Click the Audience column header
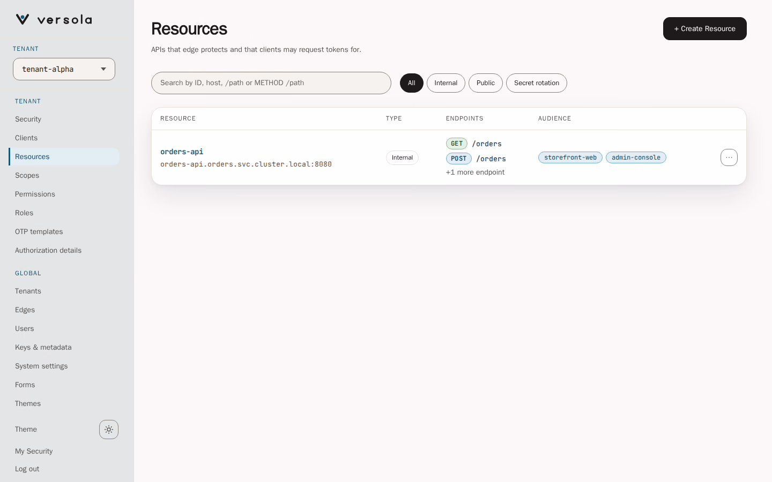Viewport: 772px width, 482px height. (x=554, y=118)
